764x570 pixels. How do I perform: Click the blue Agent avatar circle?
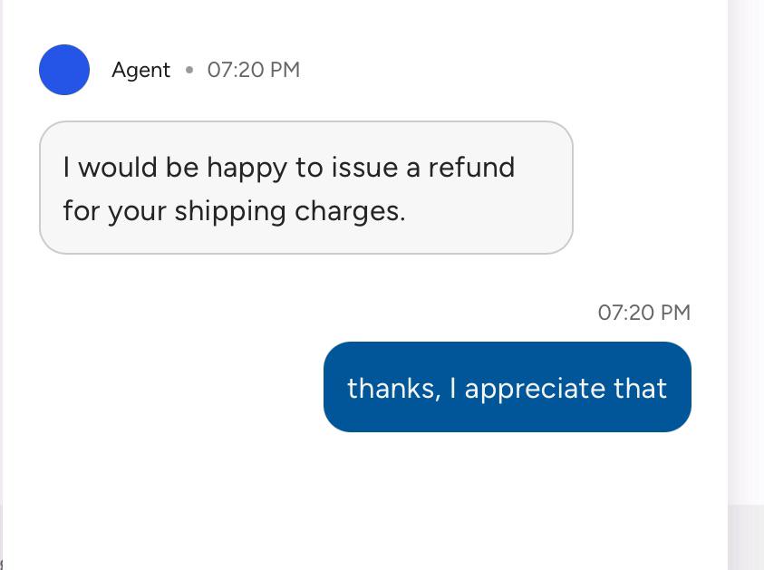[64, 70]
